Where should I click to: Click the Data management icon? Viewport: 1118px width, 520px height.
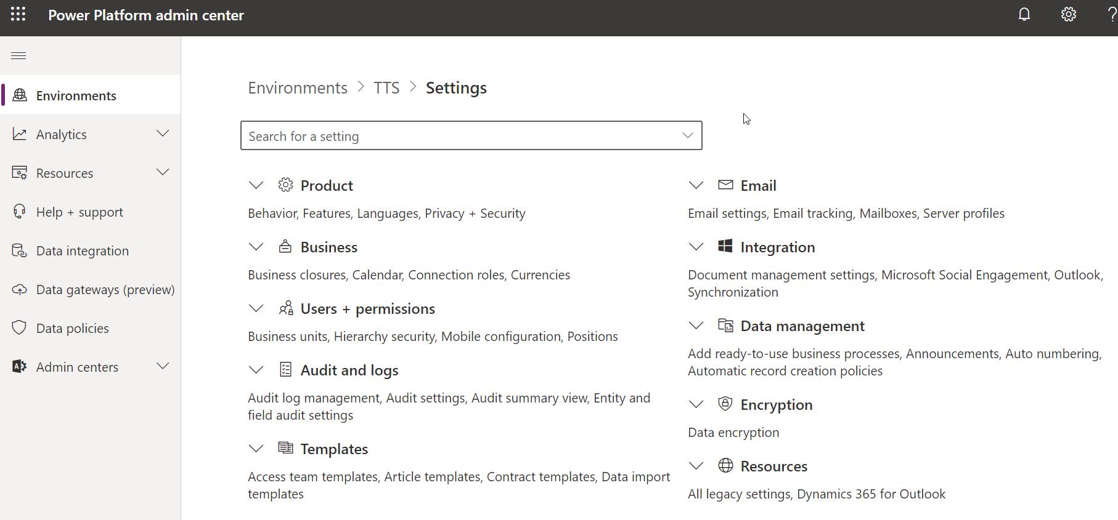click(725, 325)
